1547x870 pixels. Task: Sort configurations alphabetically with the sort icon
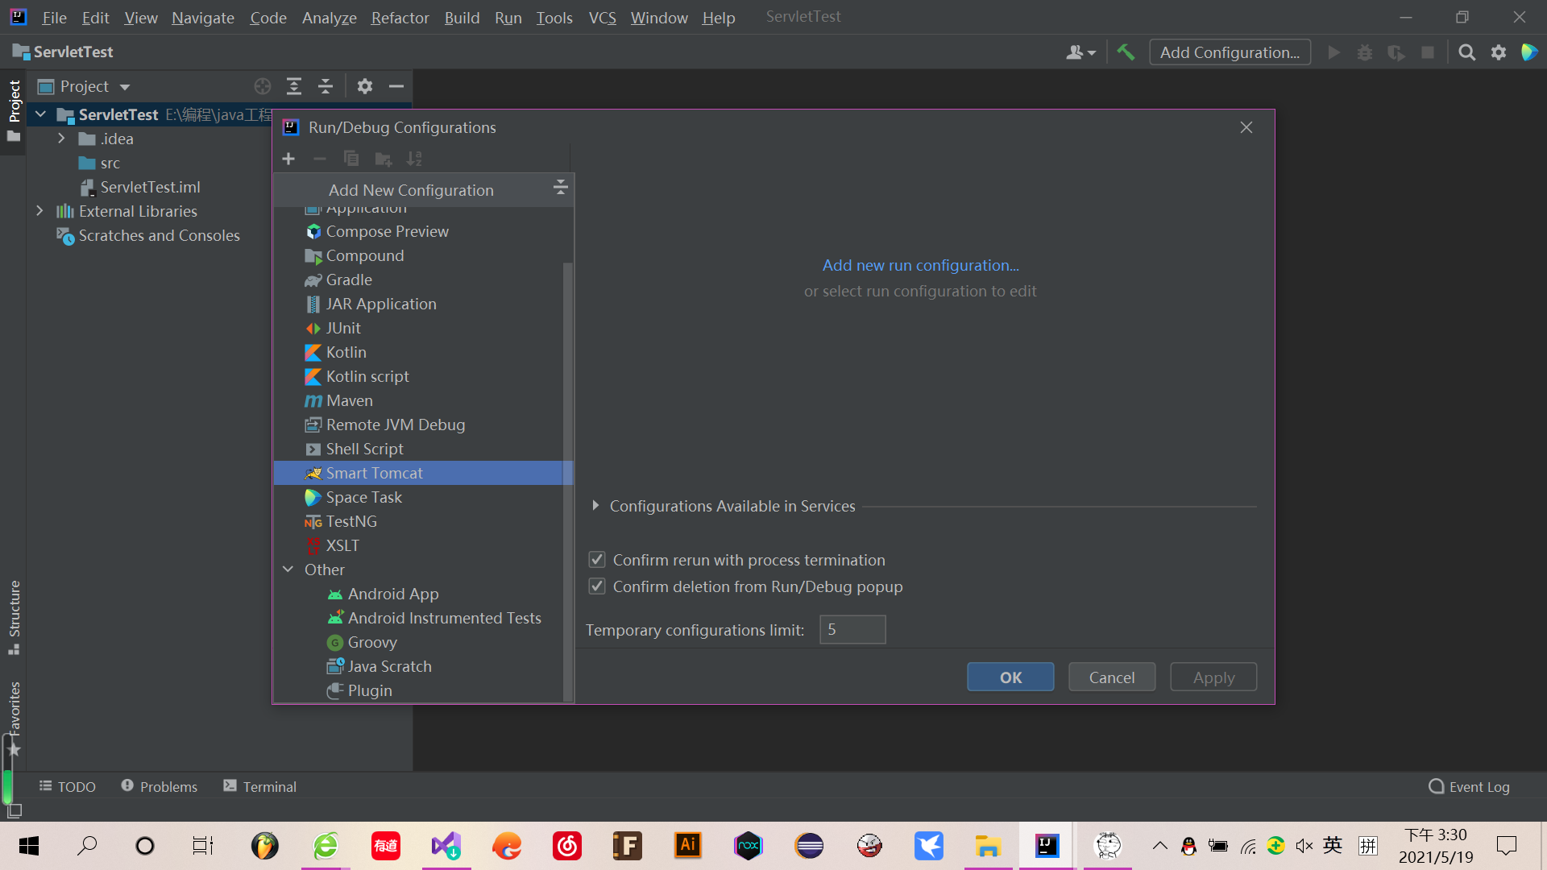(415, 159)
